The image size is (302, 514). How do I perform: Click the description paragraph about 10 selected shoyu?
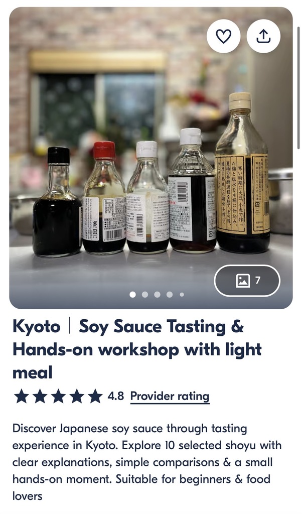147,462
